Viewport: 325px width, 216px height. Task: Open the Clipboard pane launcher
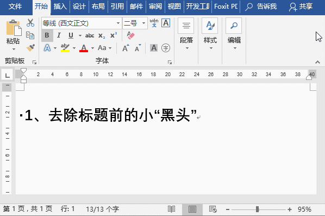[x=34, y=62]
